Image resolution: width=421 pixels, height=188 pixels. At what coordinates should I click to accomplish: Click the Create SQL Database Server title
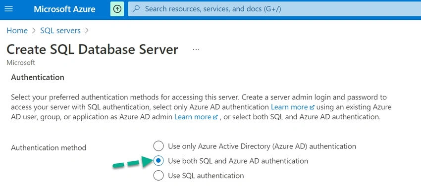(92, 49)
